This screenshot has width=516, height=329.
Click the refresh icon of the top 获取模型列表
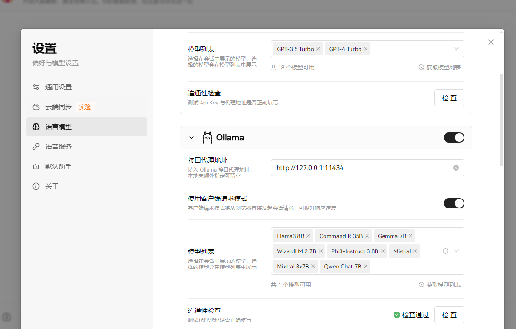420,67
